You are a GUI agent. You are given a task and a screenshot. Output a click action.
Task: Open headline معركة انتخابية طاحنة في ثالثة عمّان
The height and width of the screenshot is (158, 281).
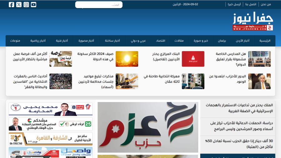162,79
